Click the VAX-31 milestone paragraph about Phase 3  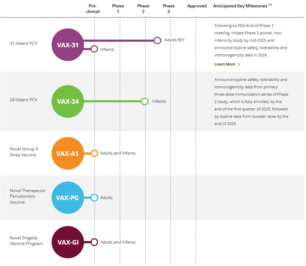tap(251, 40)
